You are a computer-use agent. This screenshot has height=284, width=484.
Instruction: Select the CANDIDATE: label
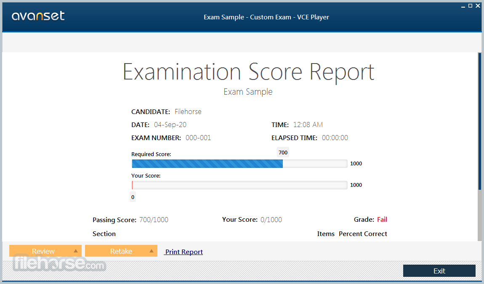(x=151, y=112)
